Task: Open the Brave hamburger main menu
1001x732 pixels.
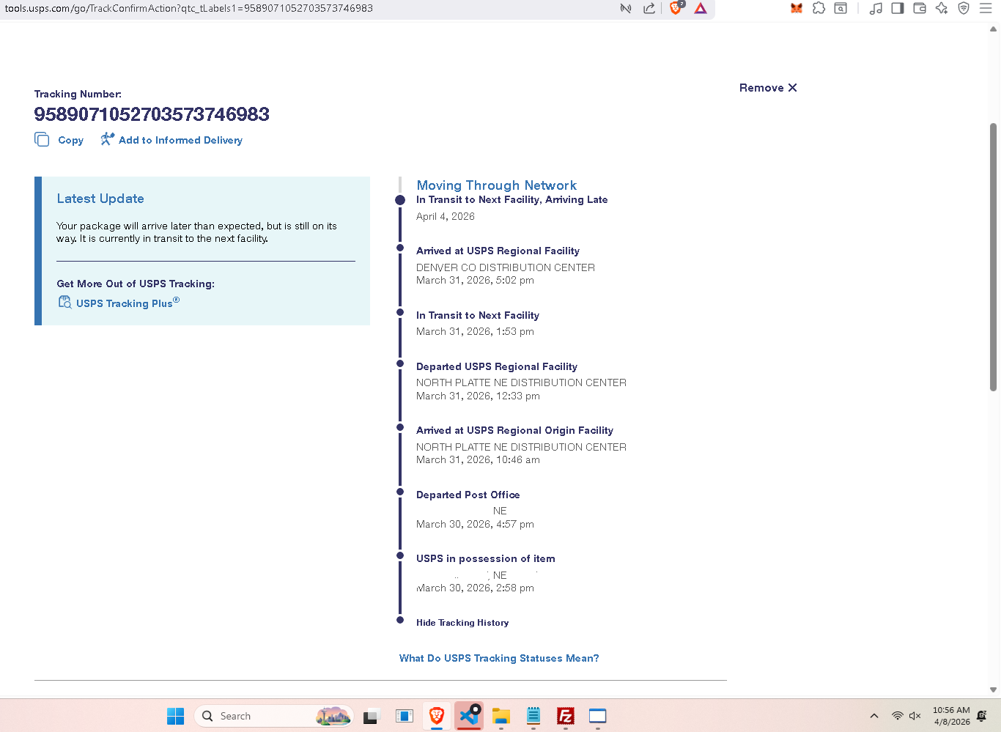Action: [x=986, y=8]
